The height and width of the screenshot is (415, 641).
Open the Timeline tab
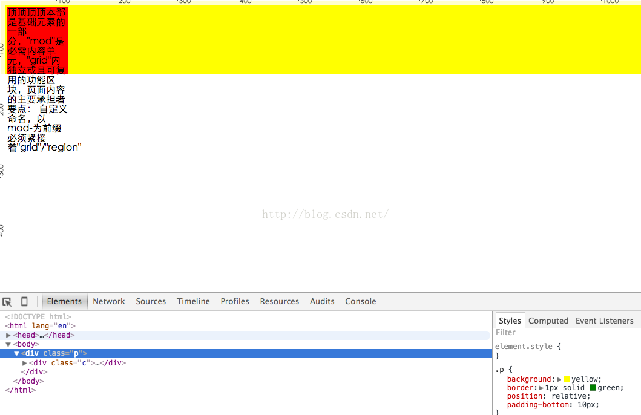point(193,301)
